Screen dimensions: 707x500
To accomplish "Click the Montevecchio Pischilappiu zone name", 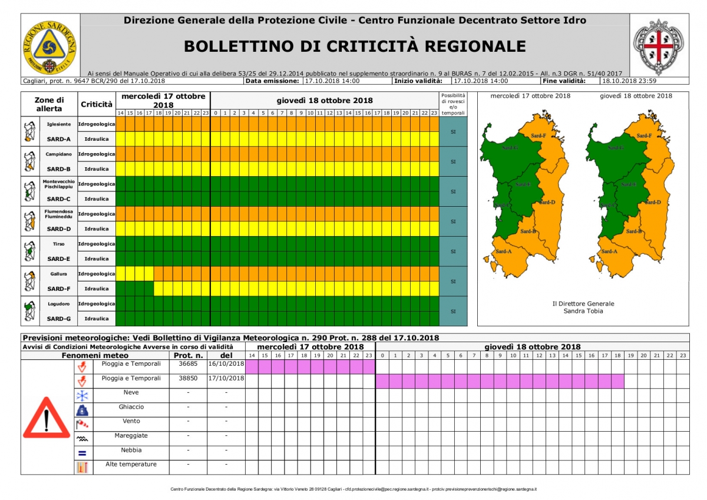I will [x=59, y=184].
